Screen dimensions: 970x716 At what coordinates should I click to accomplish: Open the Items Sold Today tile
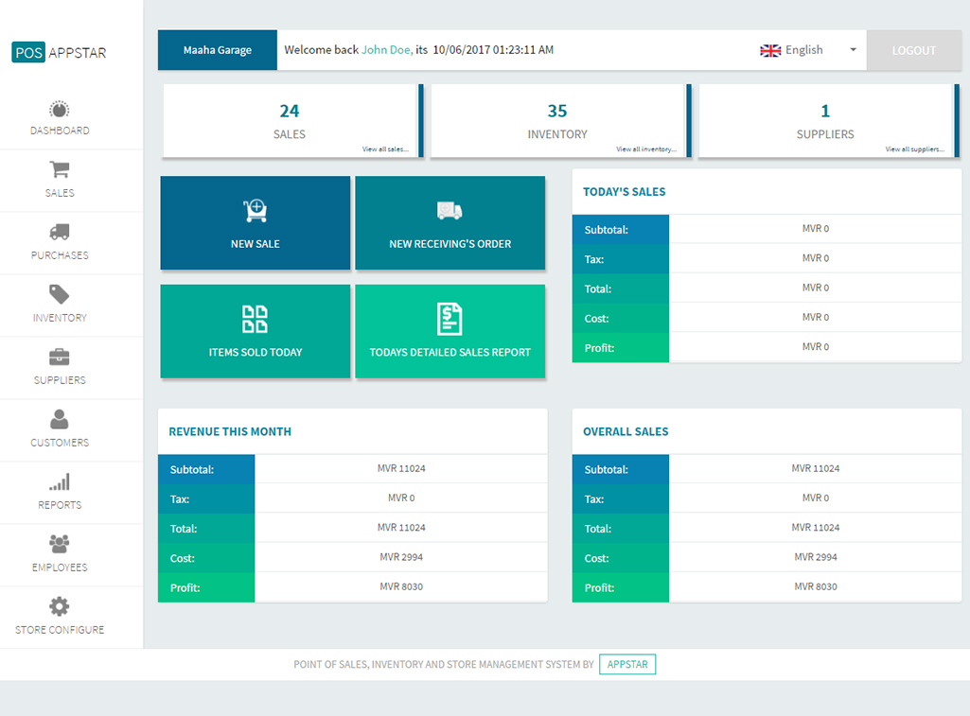pos(256,332)
